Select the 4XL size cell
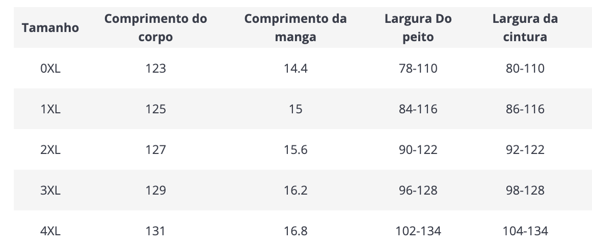 (x=50, y=231)
